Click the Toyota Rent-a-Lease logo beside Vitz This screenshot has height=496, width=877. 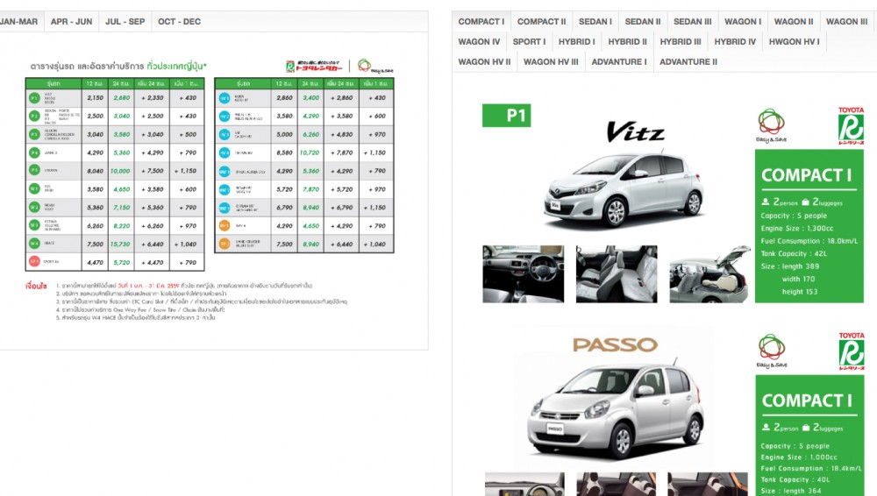coord(851,126)
